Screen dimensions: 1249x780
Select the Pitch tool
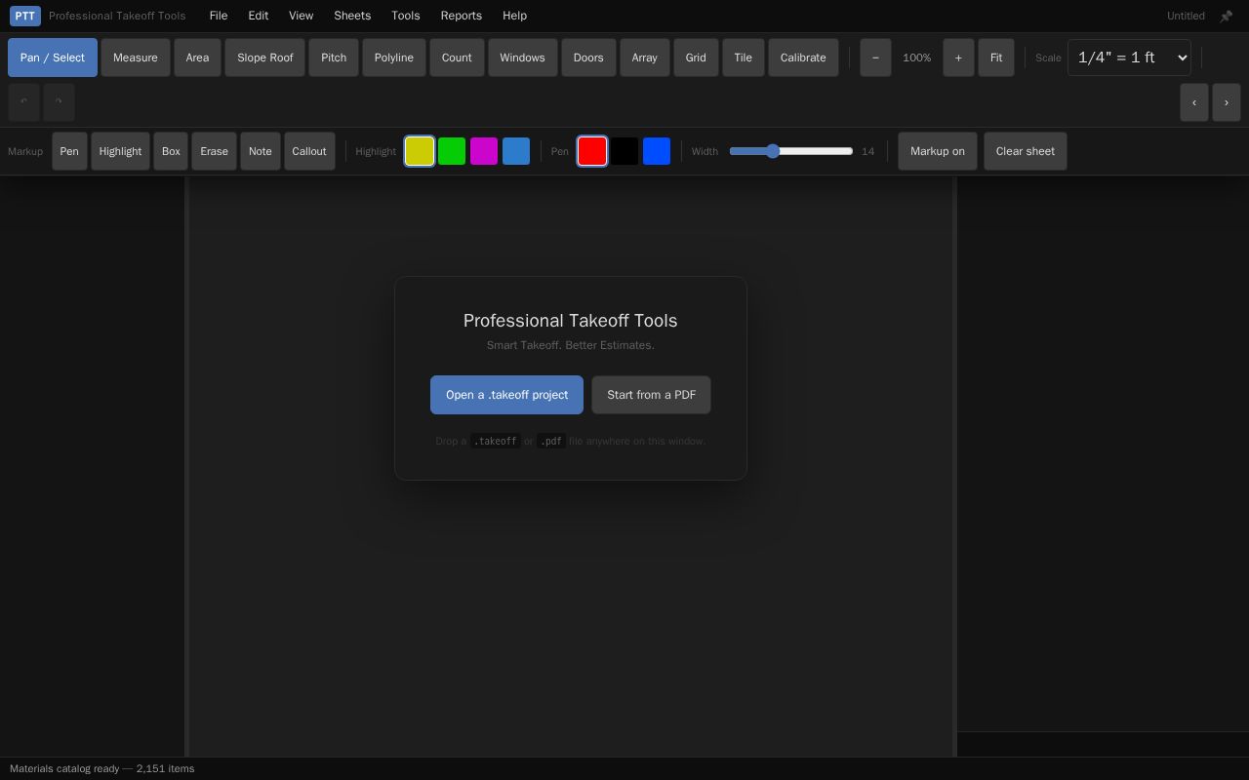[x=334, y=58]
